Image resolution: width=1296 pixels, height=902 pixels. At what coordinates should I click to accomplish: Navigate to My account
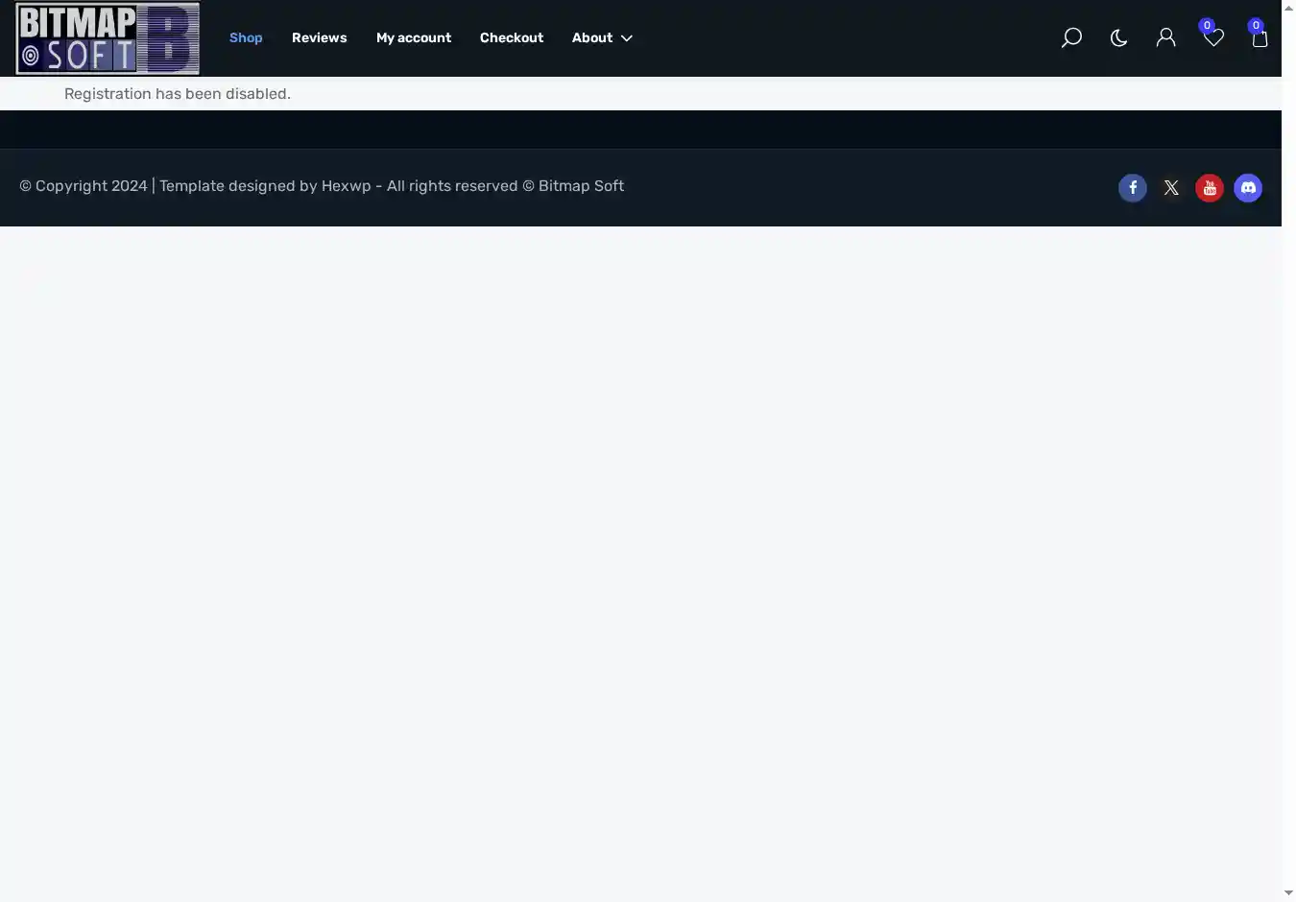[x=413, y=38]
